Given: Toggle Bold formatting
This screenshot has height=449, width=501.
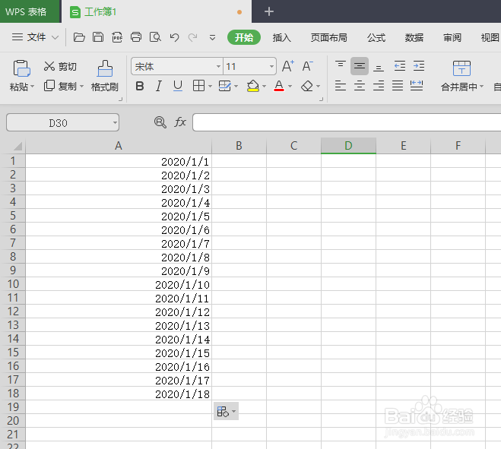Looking at the screenshot, I should pos(140,86).
